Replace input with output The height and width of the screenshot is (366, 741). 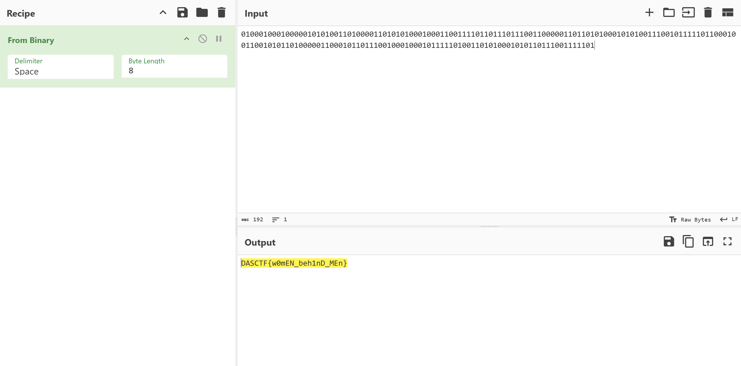pyautogui.click(x=708, y=242)
